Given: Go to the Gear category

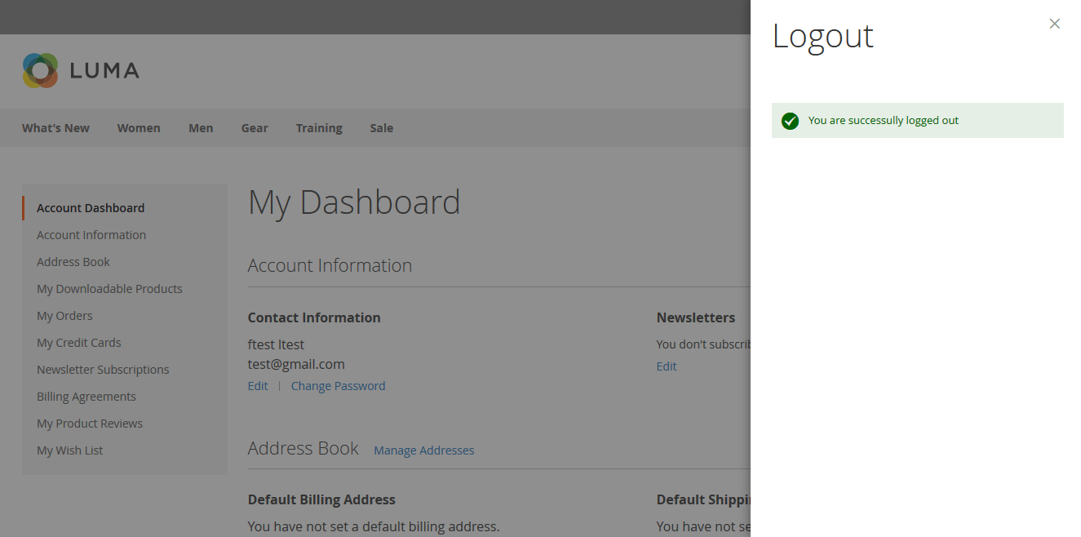Looking at the screenshot, I should pyautogui.click(x=255, y=128).
